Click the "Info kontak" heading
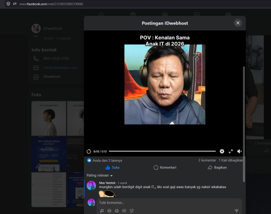Screen dimensions: 271x214 [44, 50]
